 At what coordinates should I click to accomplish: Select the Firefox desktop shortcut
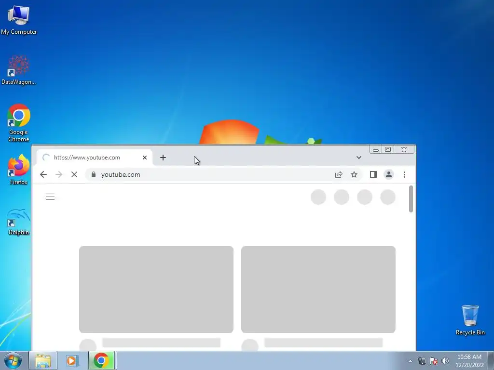click(19, 170)
